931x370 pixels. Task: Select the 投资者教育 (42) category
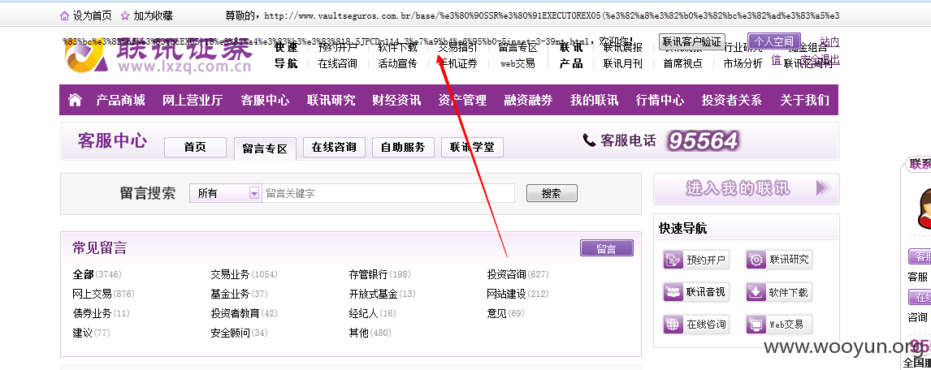(244, 313)
